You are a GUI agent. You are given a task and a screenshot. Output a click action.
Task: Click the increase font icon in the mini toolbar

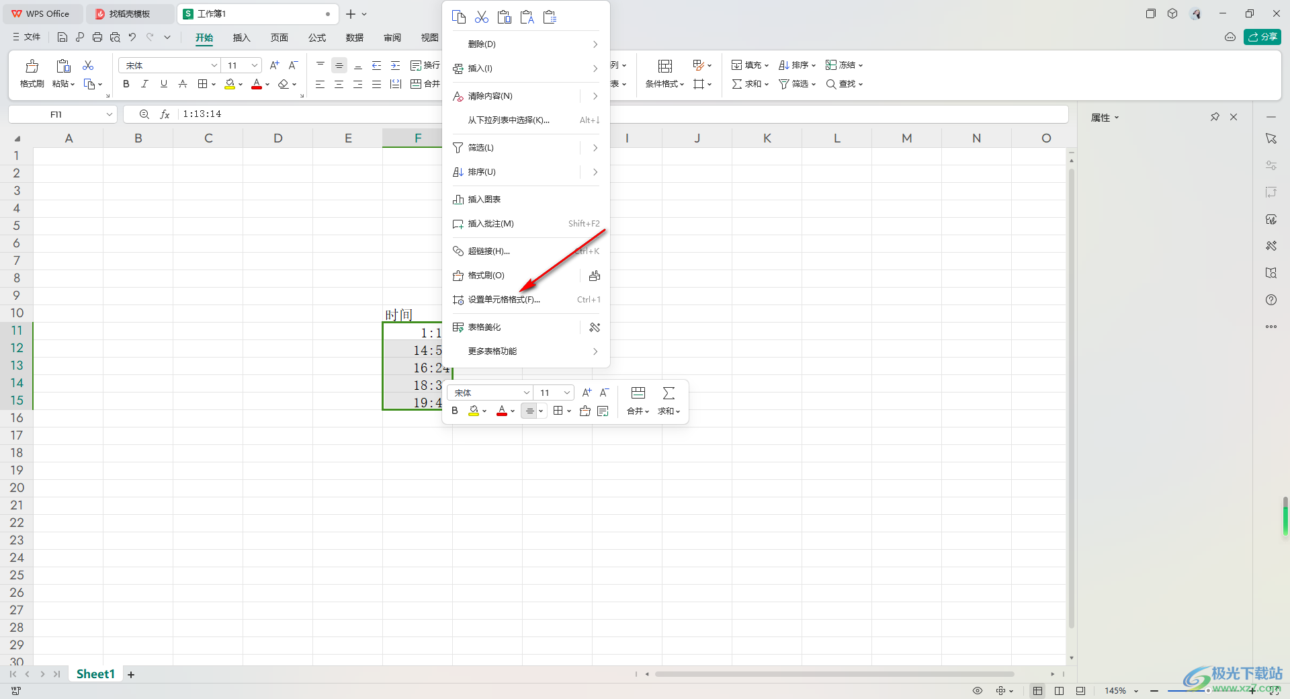(x=587, y=393)
